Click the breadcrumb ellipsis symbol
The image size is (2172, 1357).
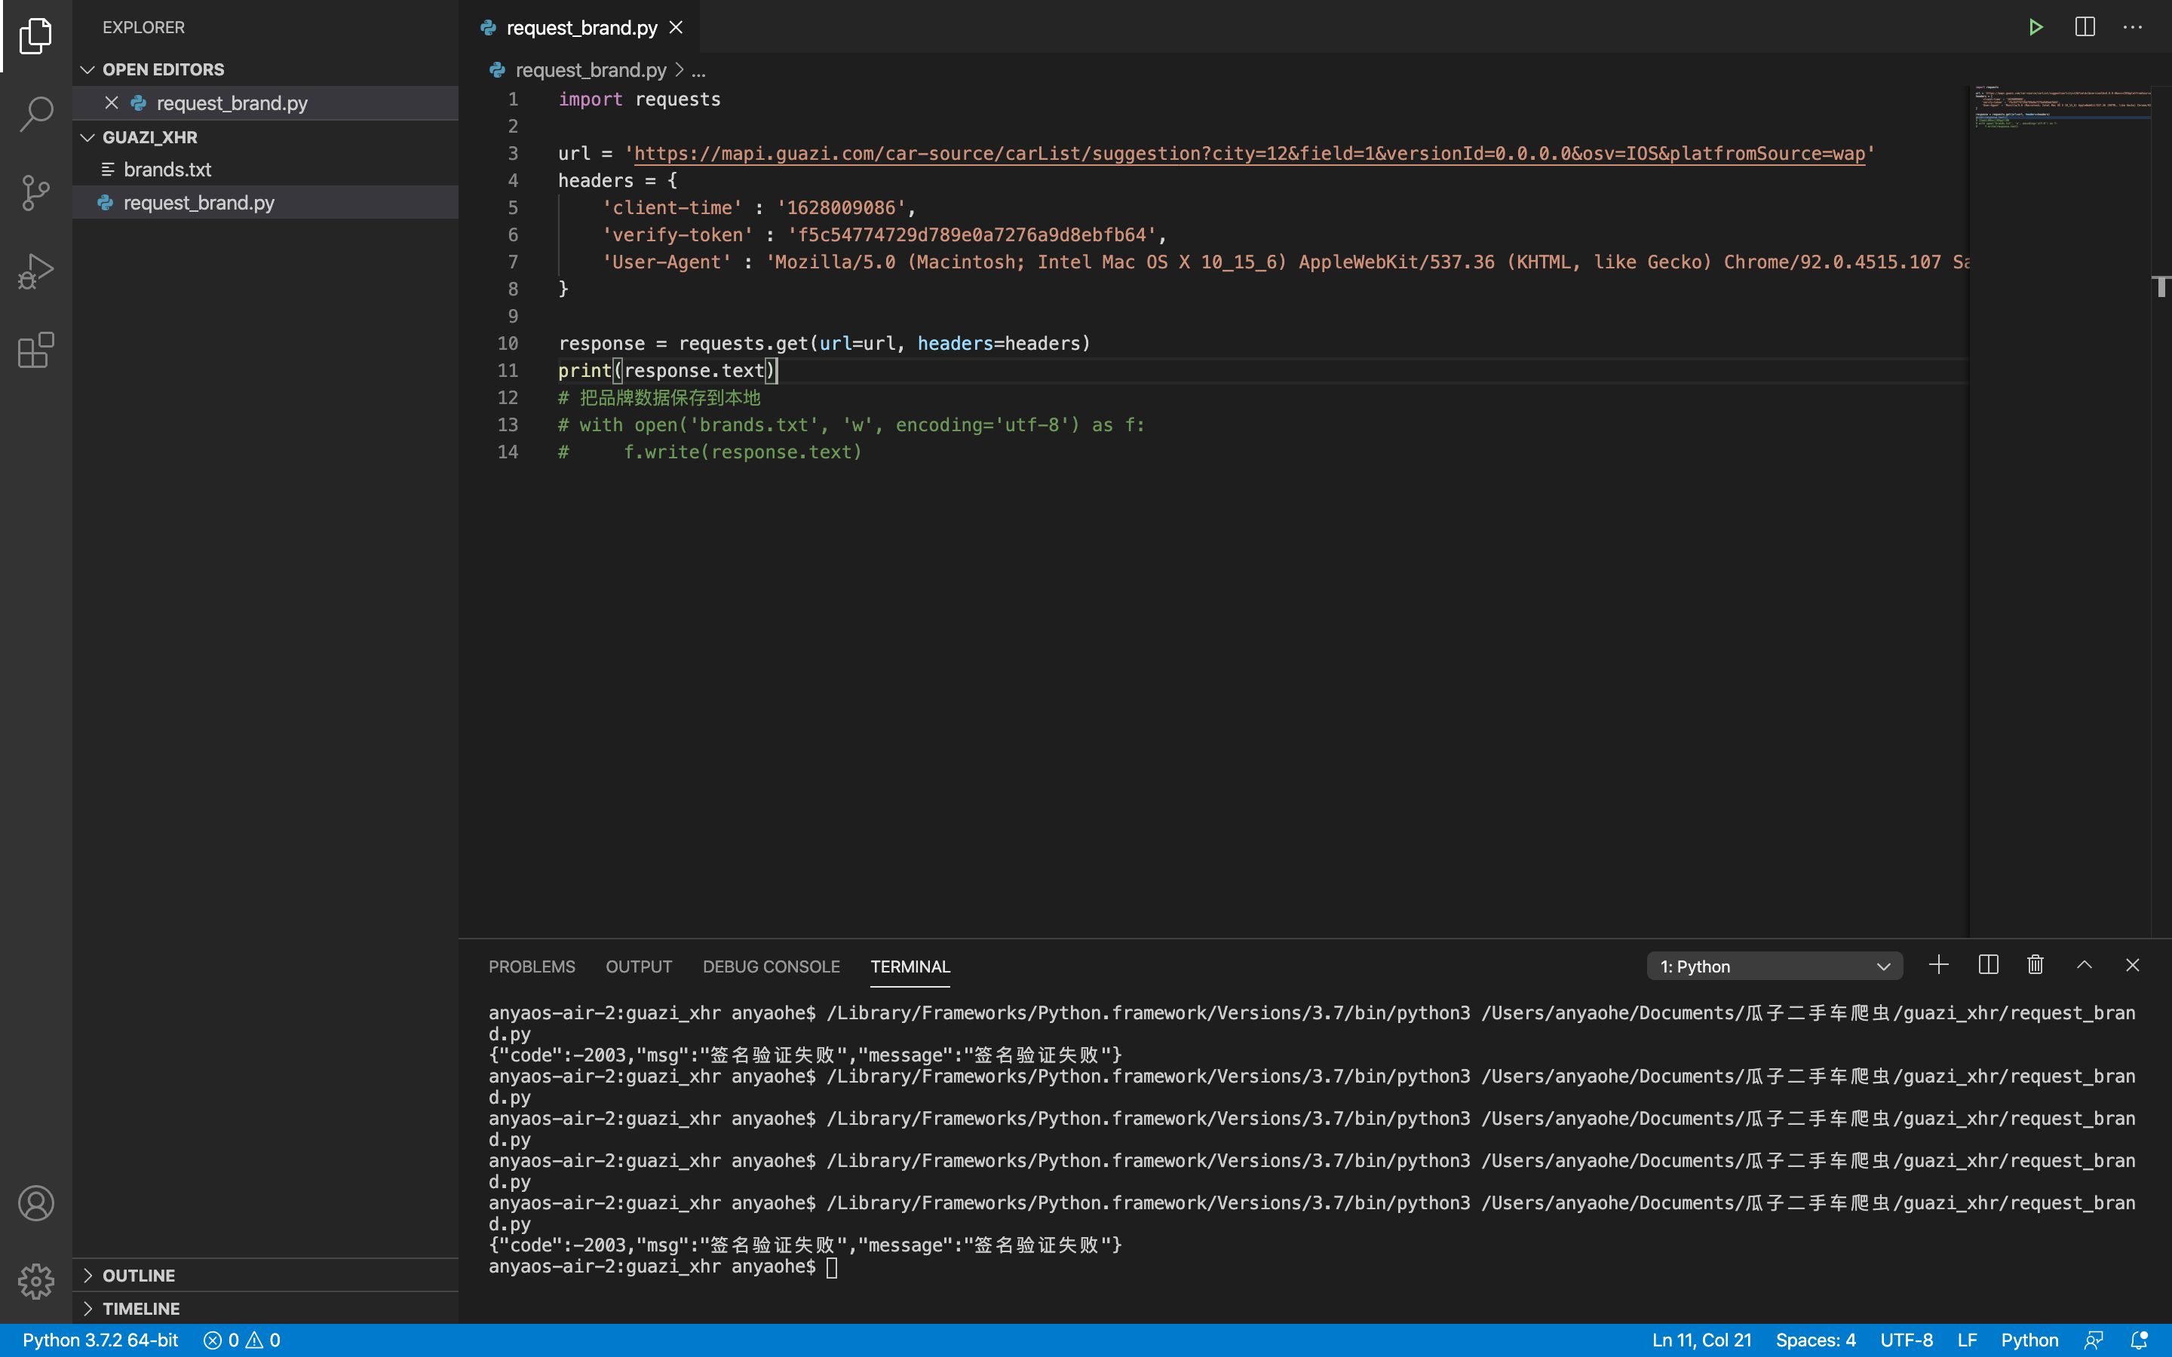pyautogui.click(x=698, y=70)
